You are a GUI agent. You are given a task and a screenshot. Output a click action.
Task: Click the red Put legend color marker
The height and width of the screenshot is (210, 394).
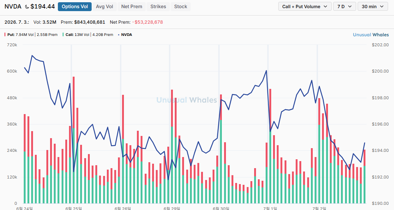5,34
